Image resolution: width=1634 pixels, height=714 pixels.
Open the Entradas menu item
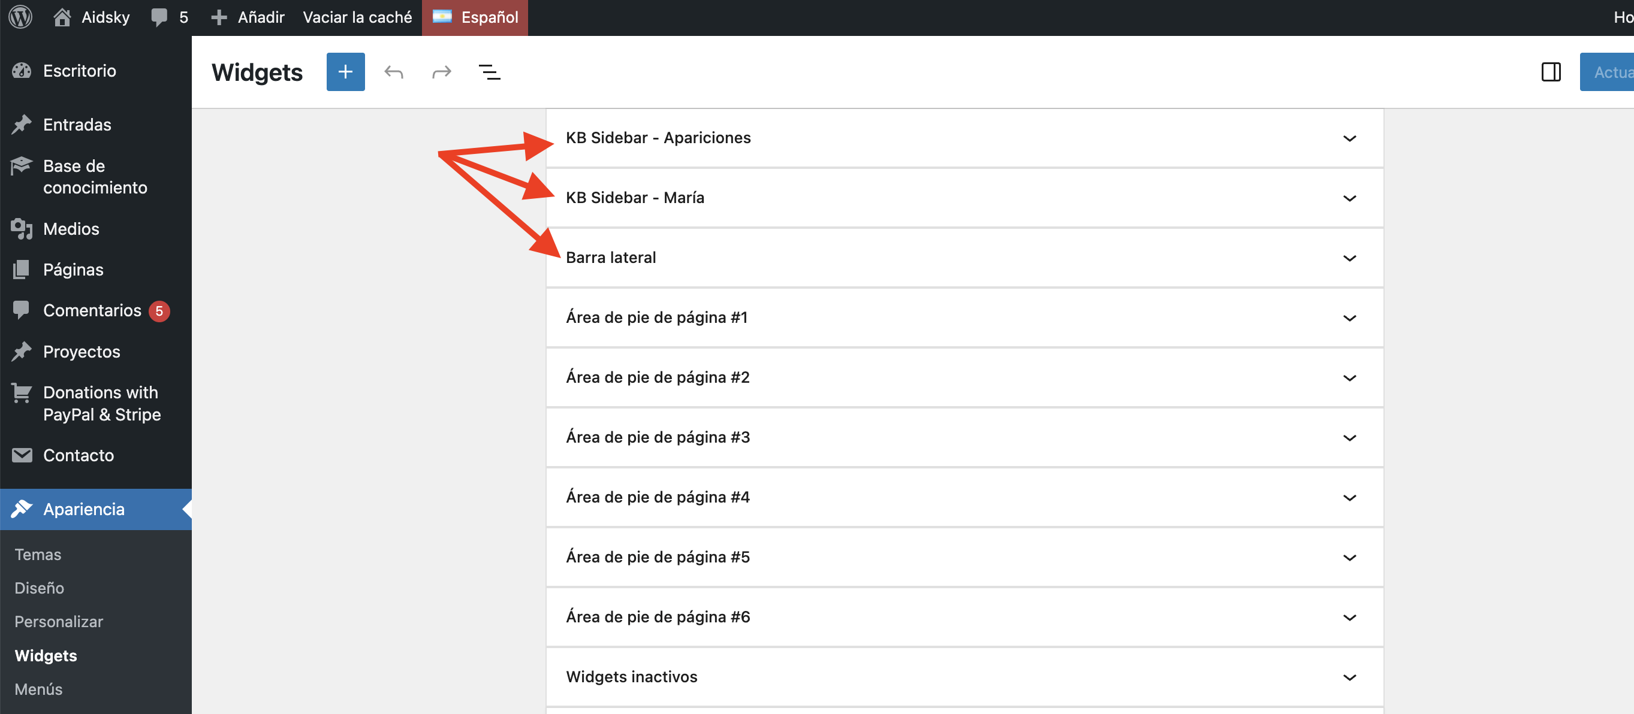77,124
